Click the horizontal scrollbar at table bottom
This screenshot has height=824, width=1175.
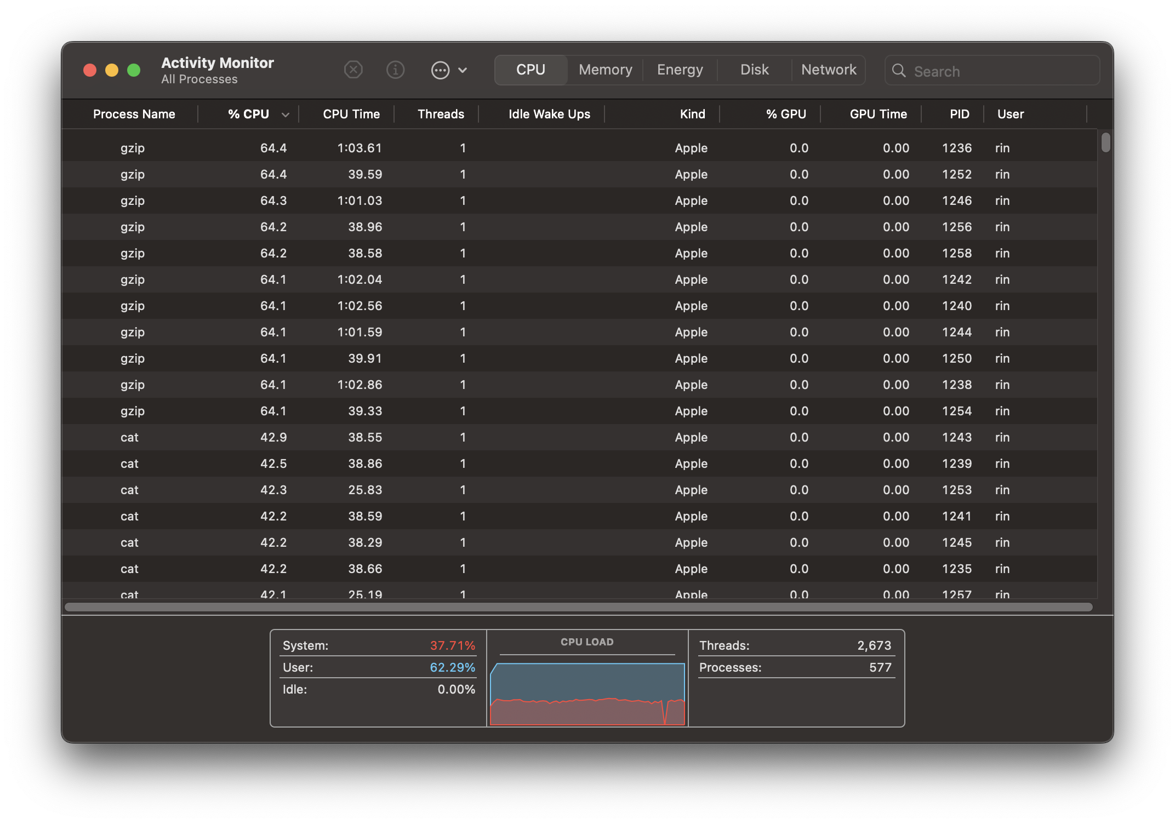tap(579, 607)
